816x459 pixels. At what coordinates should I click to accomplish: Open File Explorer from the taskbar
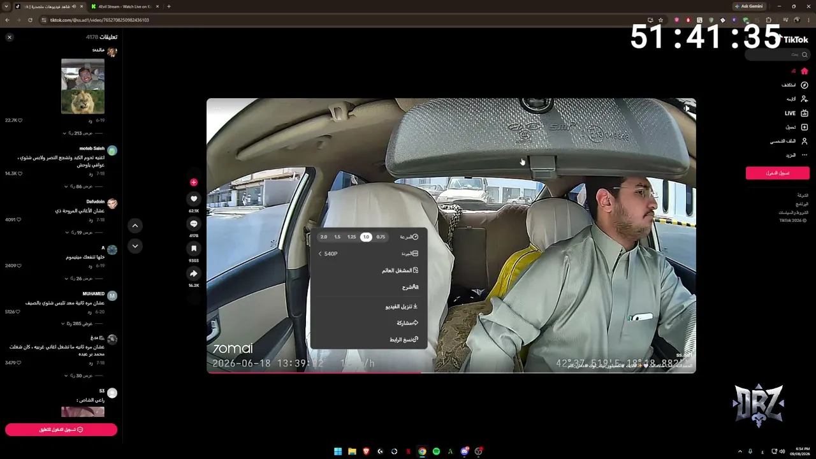pos(352,451)
